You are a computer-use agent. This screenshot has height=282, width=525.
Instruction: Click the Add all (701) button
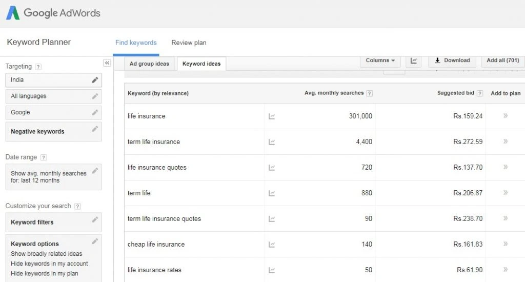tap(503, 61)
